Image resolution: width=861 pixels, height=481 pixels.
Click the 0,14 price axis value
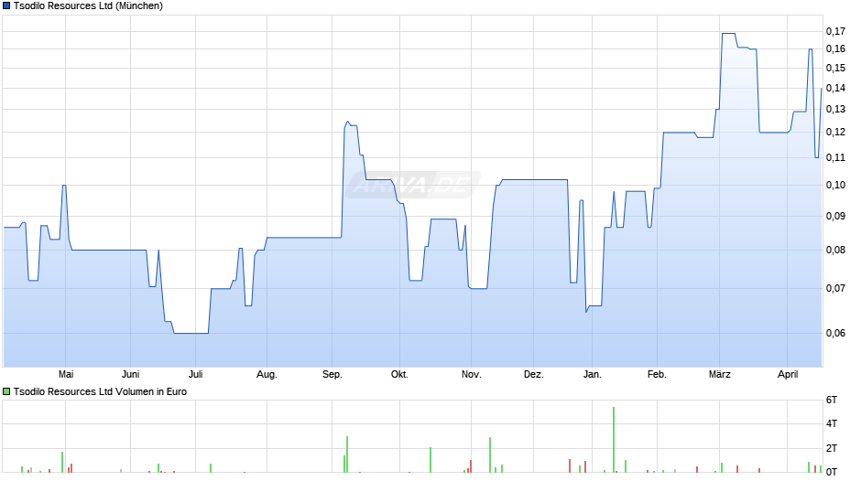coord(835,88)
